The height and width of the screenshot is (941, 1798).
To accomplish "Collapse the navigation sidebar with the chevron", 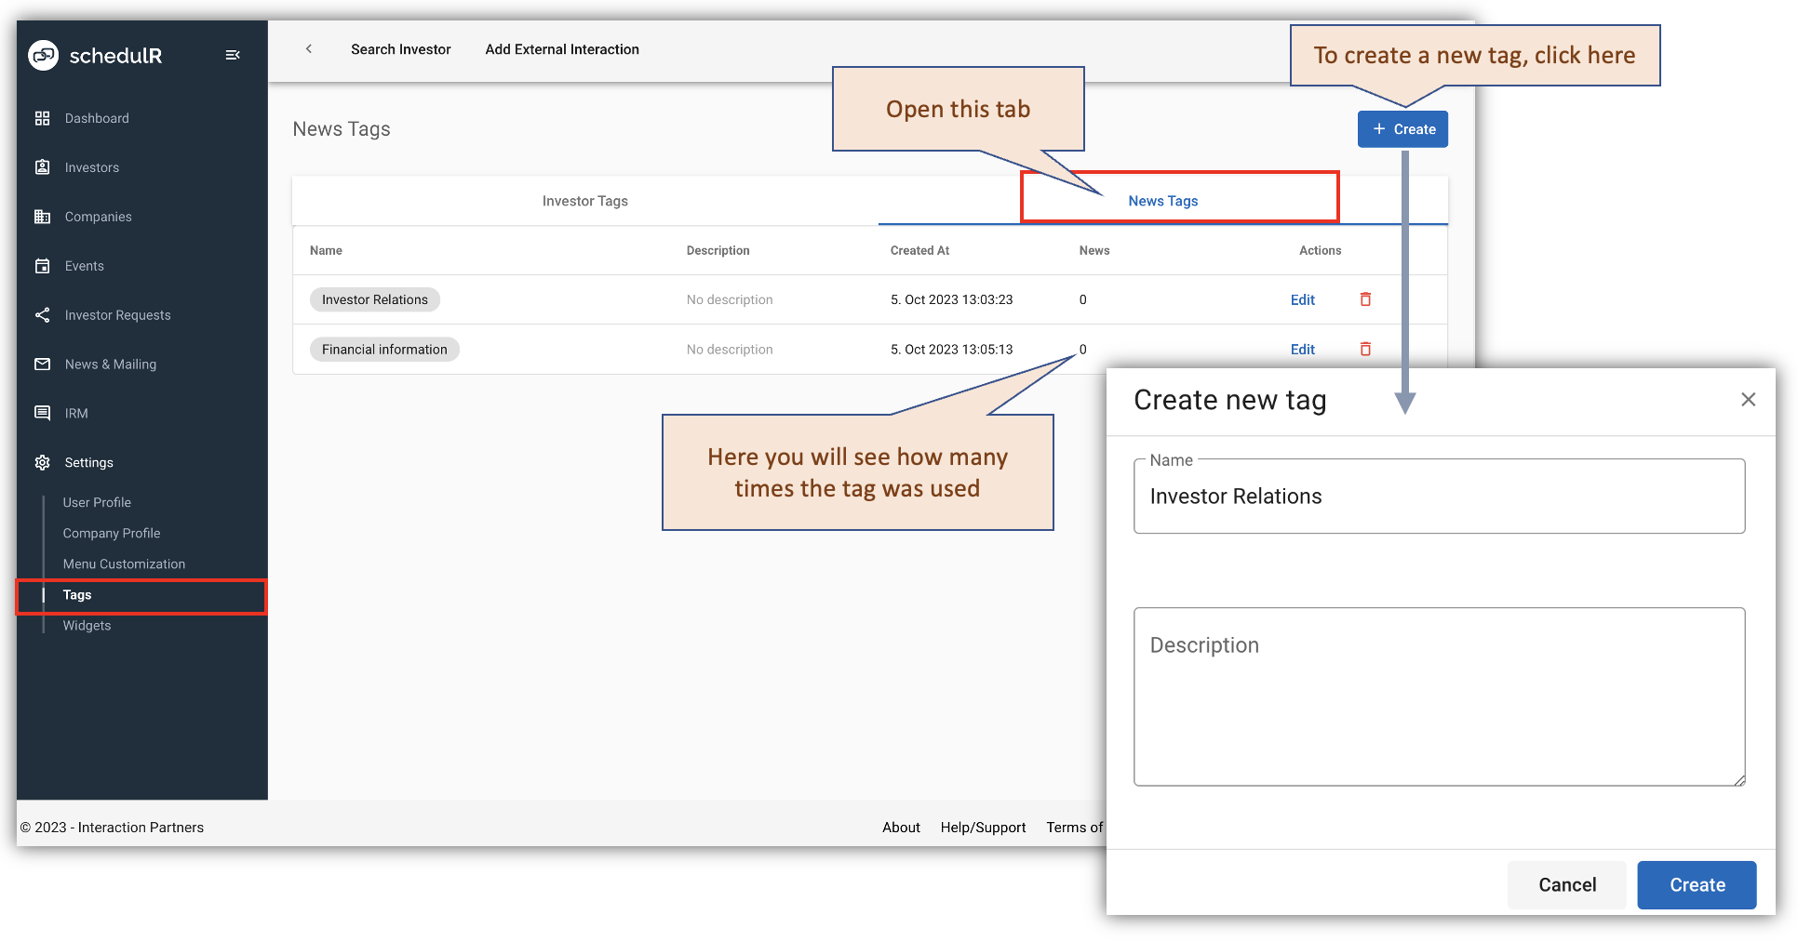I will point(233,54).
